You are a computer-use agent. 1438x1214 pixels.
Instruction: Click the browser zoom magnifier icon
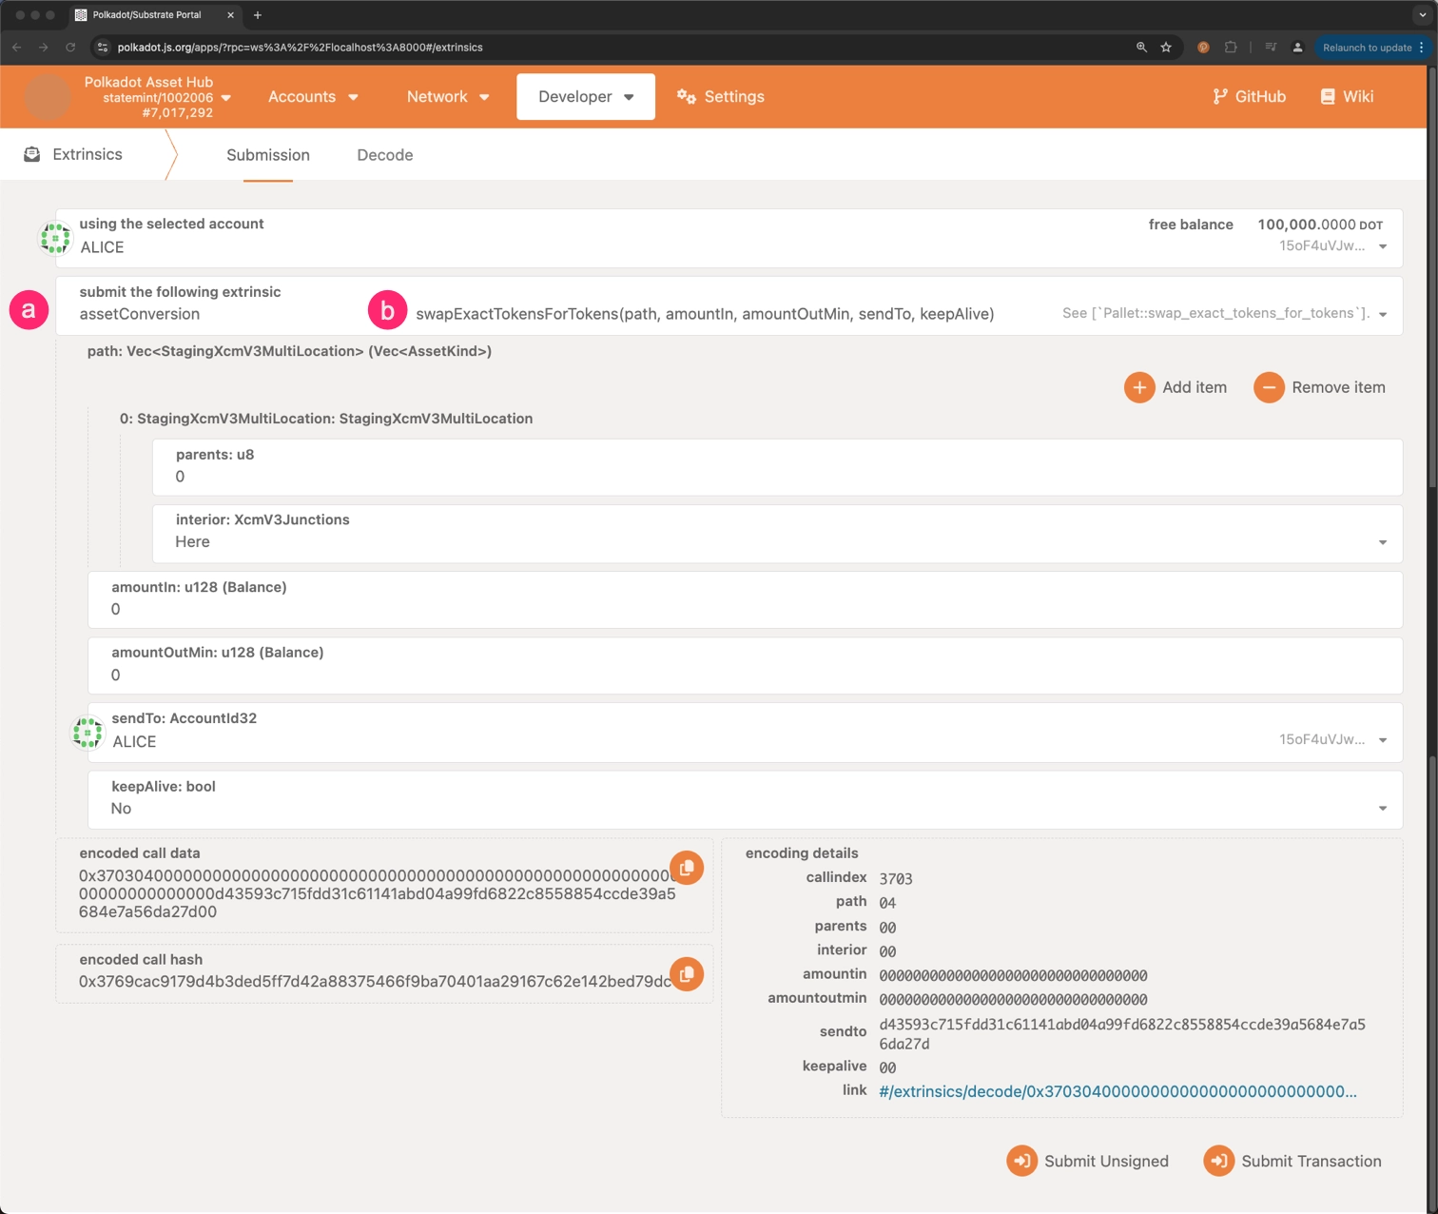tap(1141, 48)
